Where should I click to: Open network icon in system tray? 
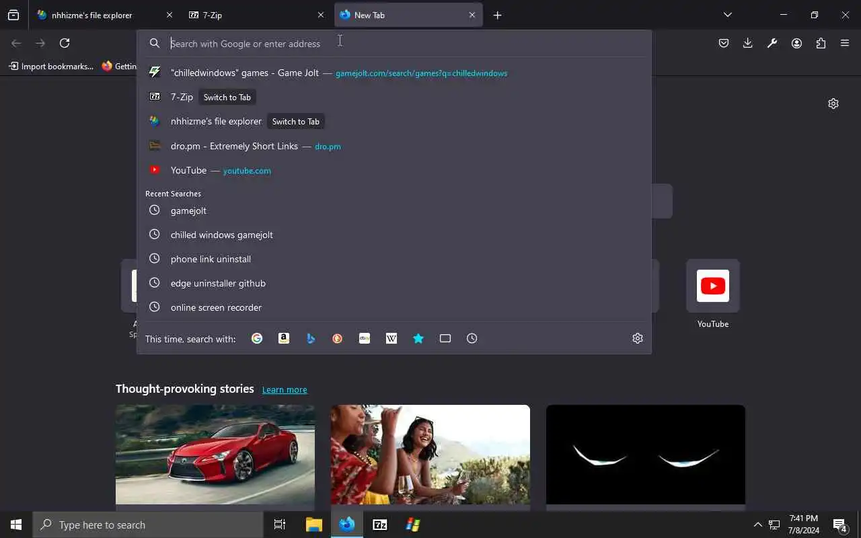click(774, 525)
